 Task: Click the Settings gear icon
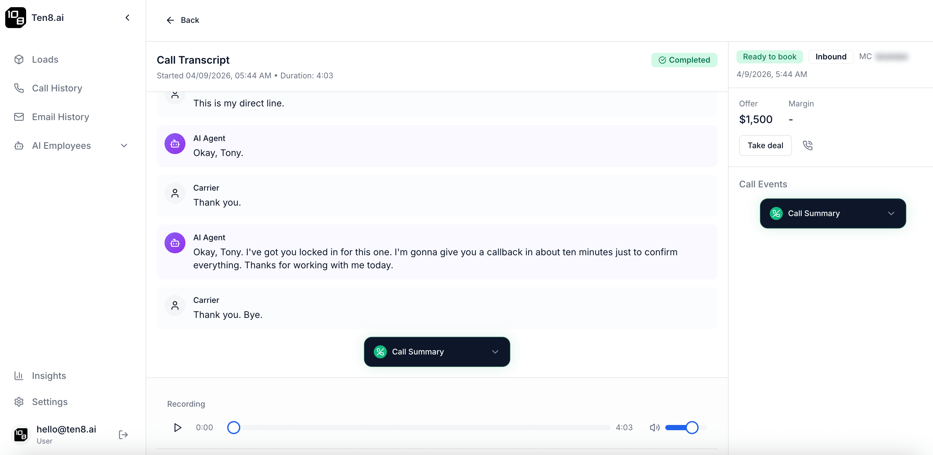click(19, 402)
